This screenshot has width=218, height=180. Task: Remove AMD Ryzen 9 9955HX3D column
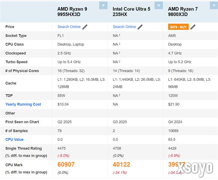pos(103,5)
